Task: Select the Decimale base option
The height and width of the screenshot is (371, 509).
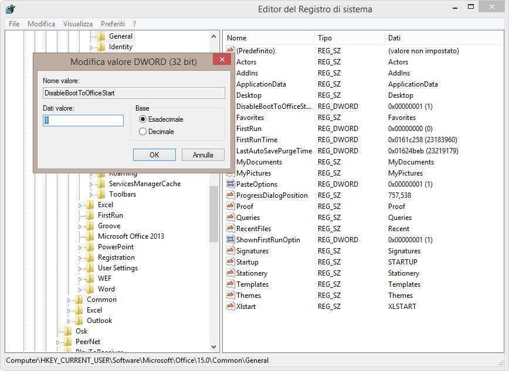Action: [142, 132]
